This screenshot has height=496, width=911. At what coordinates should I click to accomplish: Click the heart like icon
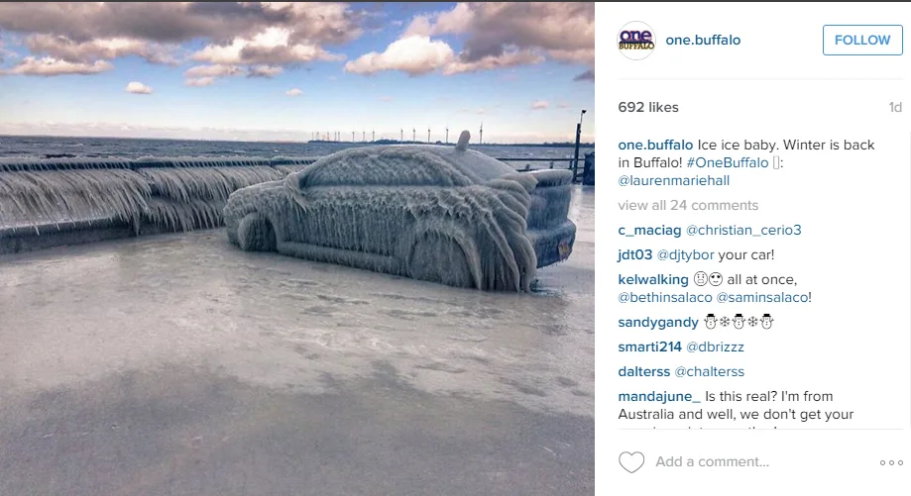click(631, 462)
